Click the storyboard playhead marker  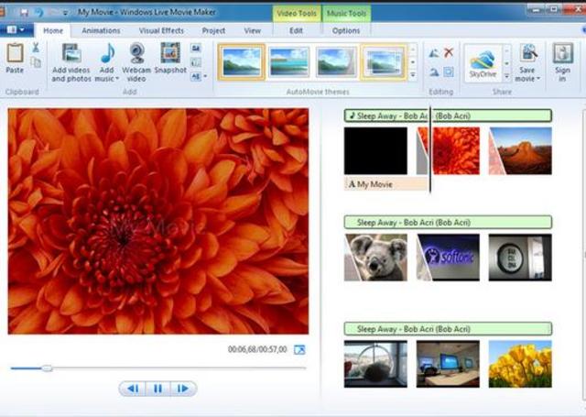coord(430,149)
